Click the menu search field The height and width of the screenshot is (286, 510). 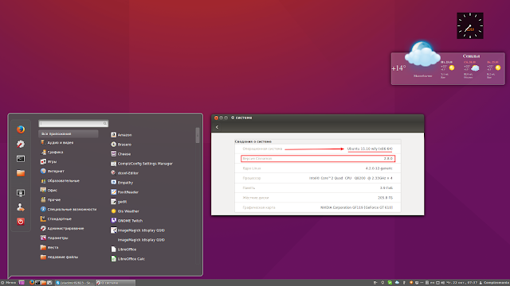(73, 124)
